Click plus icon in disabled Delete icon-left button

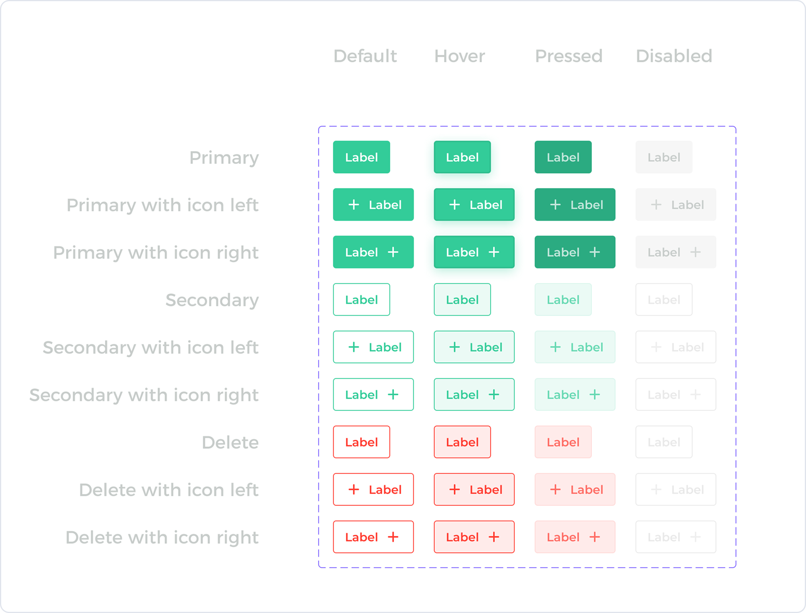(656, 489)
